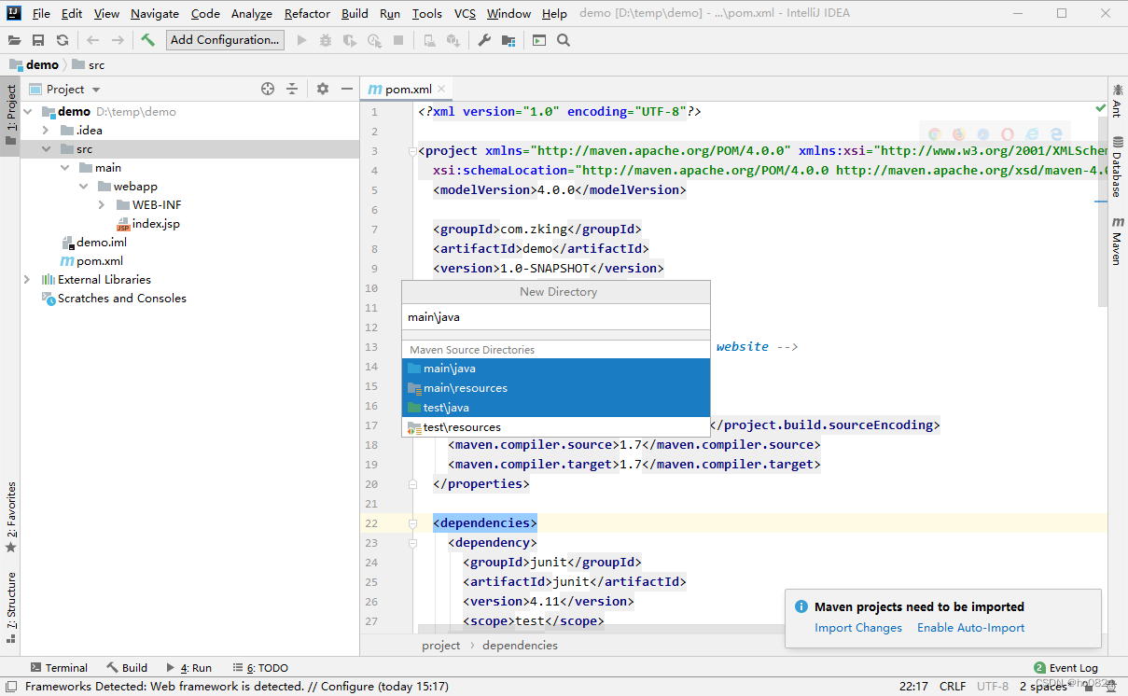Image resolution: width=1128 pixels, height=696 pixels.
Task: Open pom.xml in Firefox browser icon
Action: point(959,134)
